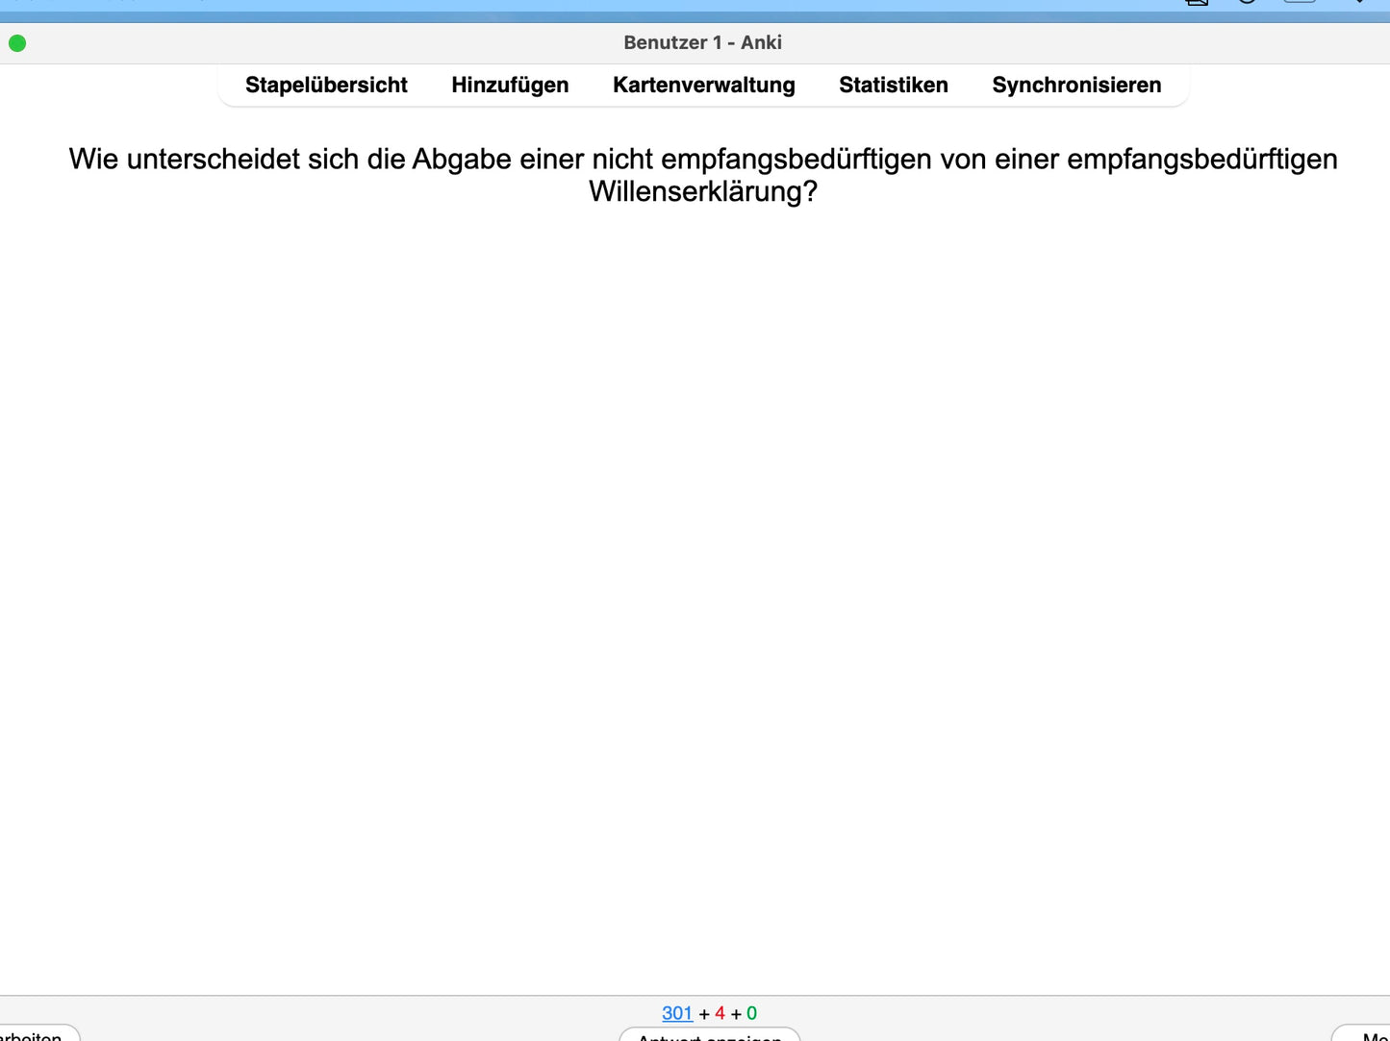Click the circular icon in the menu bar
This screenshot has height=1041, width=1390.
click(1247, 3)
